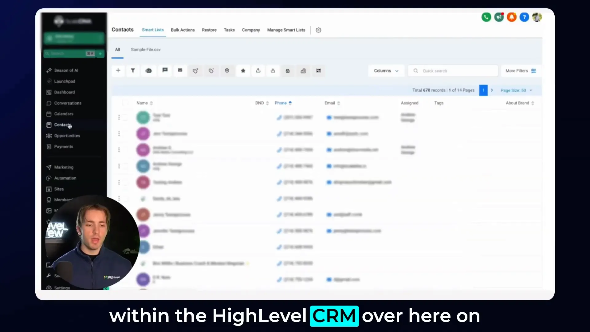Sort by the Name column arrows
The height and width of the screenshot is (332, 590).
(x=151, y=103)
